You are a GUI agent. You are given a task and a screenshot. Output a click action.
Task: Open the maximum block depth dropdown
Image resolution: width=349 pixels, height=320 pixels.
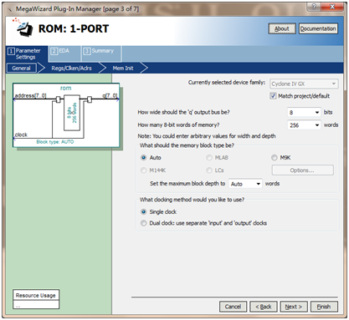[245, 184]
